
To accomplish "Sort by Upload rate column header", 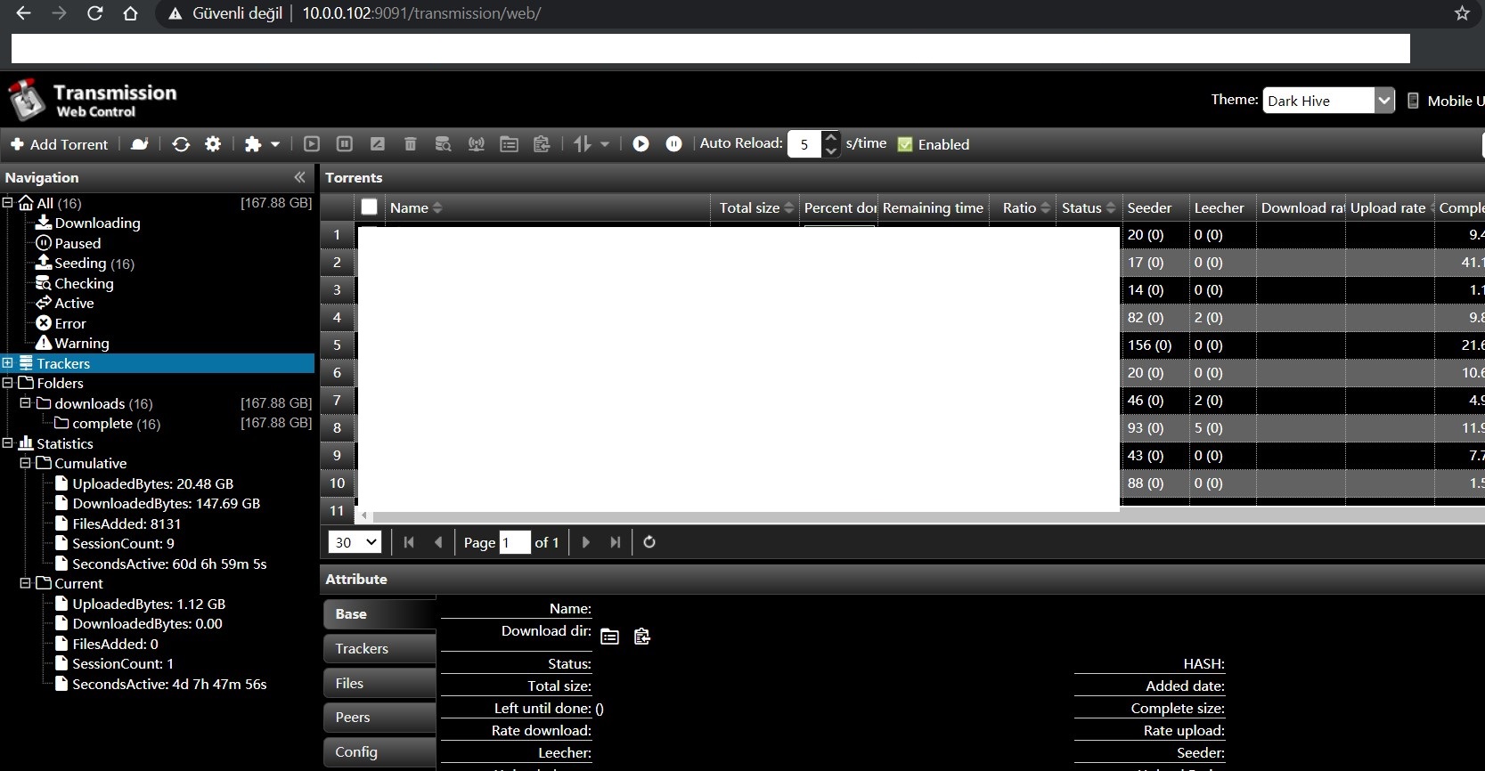I will click(x=1389, y=207).
